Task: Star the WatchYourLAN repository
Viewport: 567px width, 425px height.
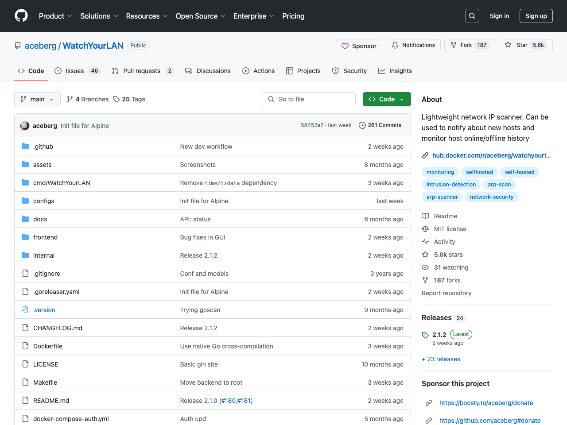Action: (526, 45)
